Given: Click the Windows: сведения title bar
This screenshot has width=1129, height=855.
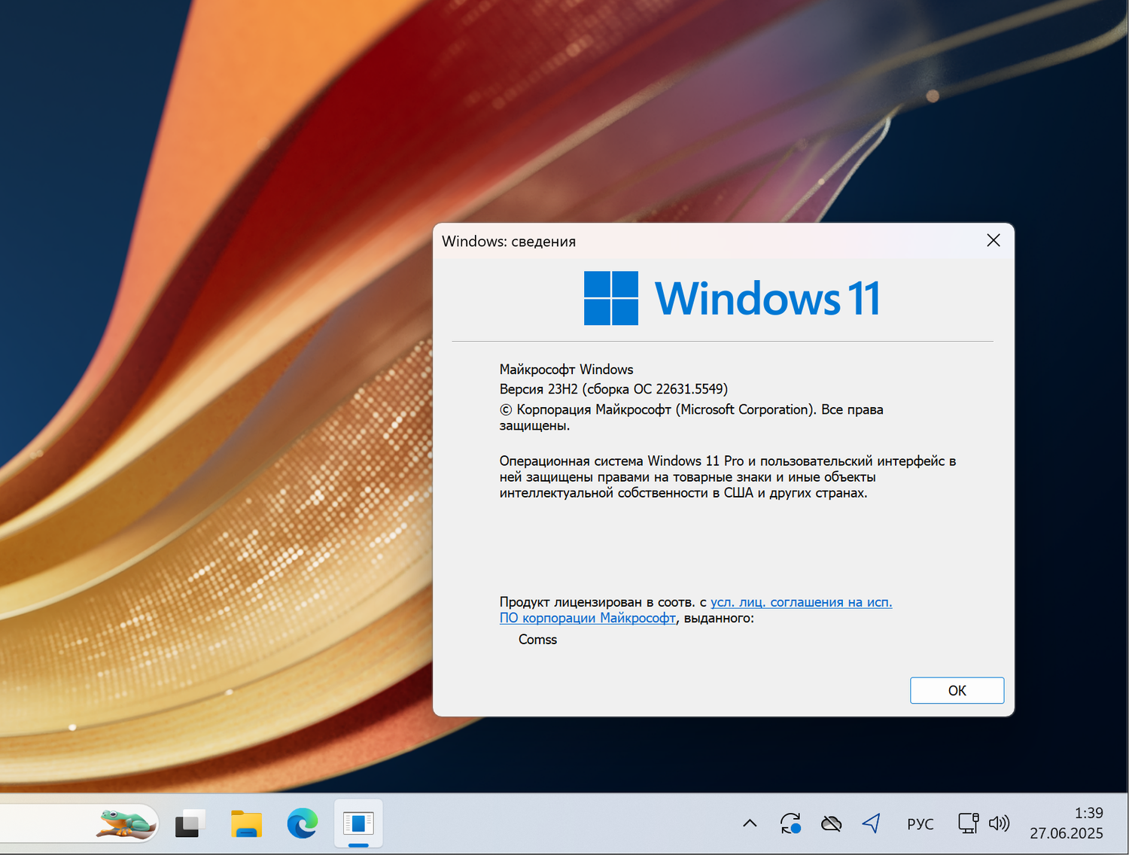Looking at the screenshot, I should pos(509,241).
